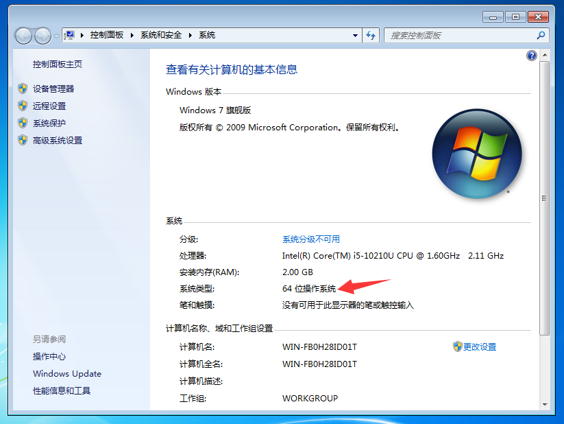Click the WORKGROUP value
Screen dimensions: 564x424
[310, 399]
